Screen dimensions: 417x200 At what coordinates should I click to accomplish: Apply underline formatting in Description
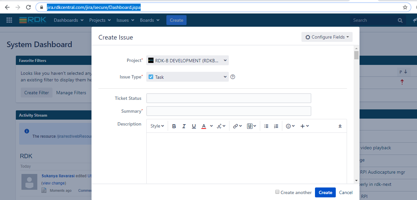(194, 126)
